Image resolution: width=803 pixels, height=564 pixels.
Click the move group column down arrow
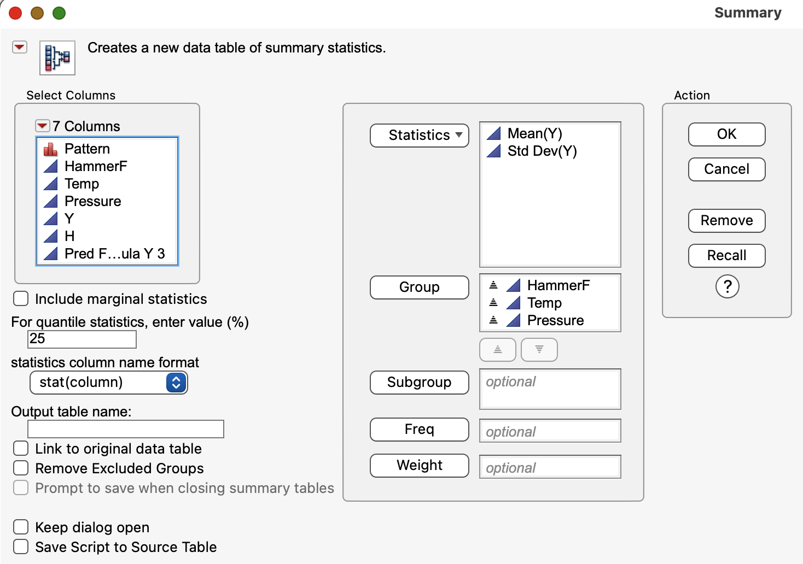point(539,350)
